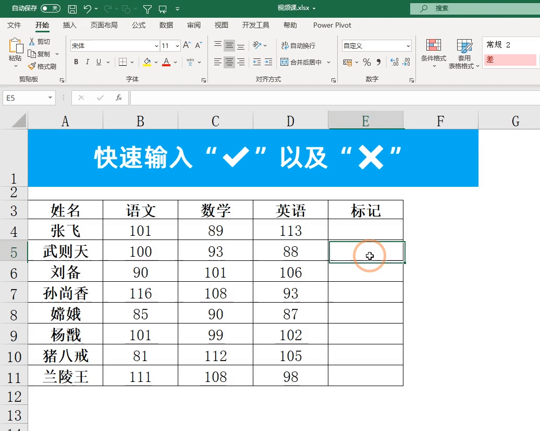Open the Undo history dropdown

(x=96, y=9)
